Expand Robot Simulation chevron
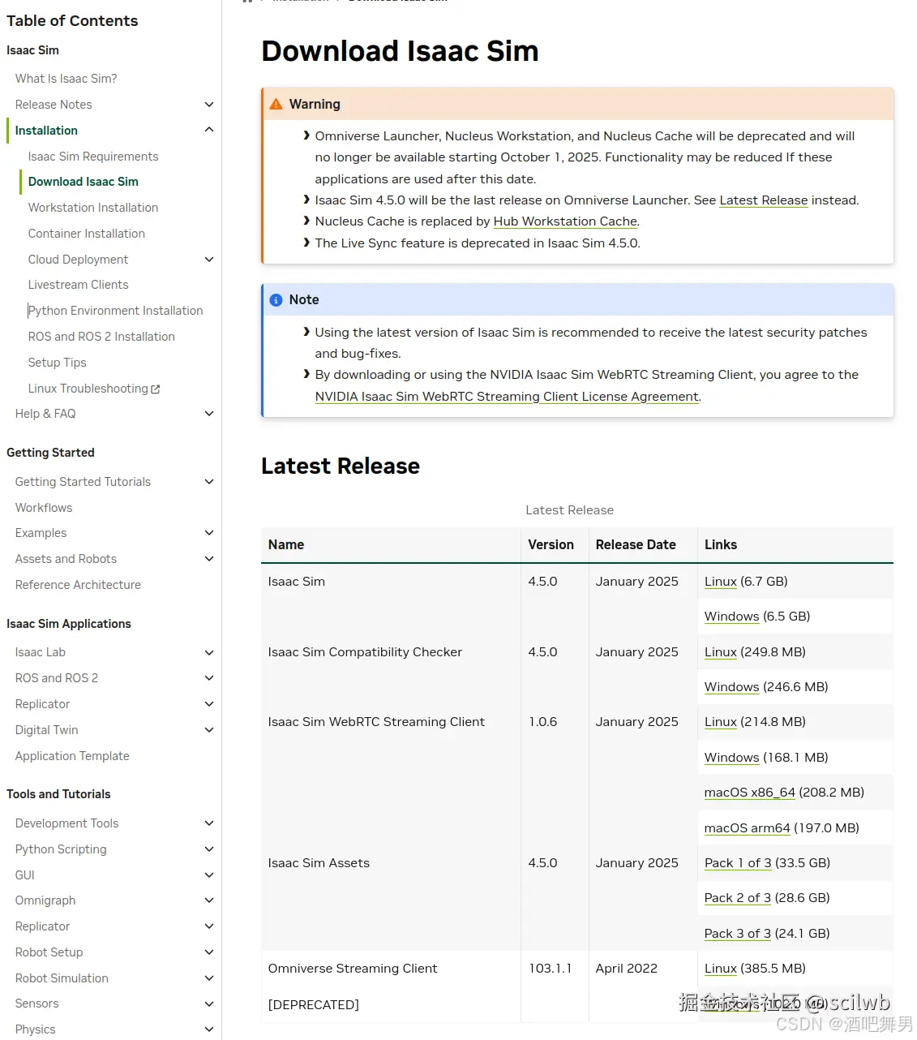 (x=209, y=978)
